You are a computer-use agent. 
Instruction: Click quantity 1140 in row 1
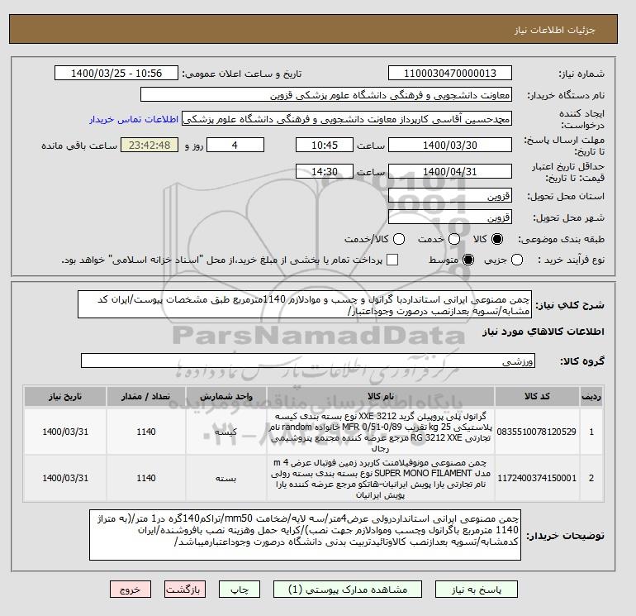(x=146, y=432)
